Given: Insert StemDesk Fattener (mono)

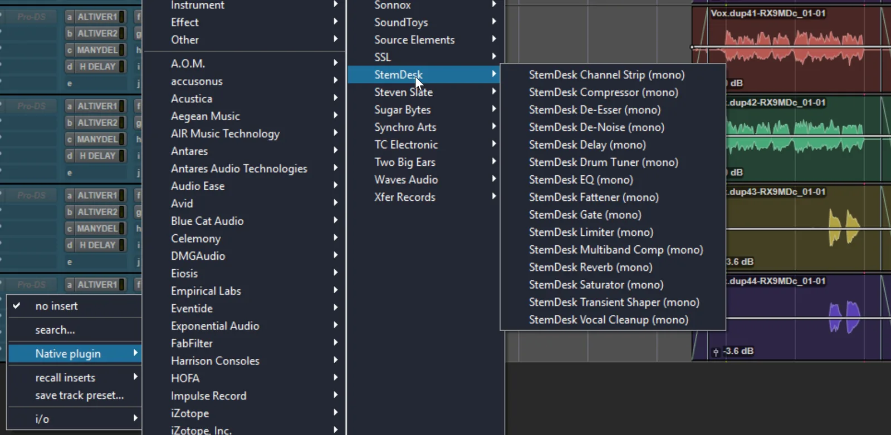Looking at the screenshot, I should [613, 197].
